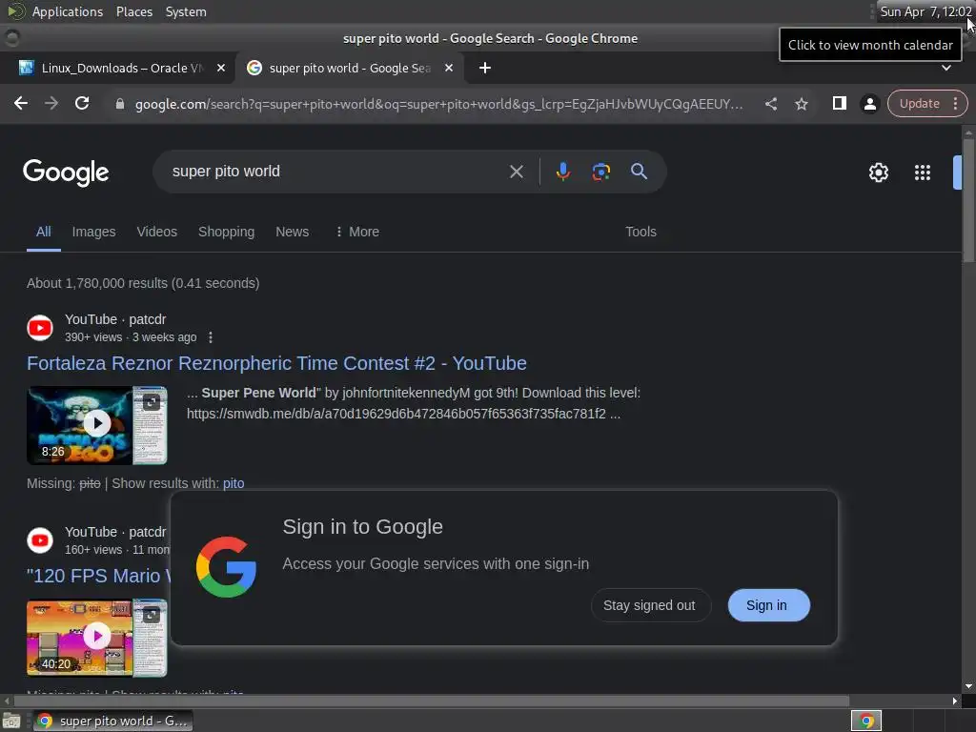Image resolution: width=976 pixels, height=732 pixels.
Task: Open the Google logo homepage
Action: 66,173
